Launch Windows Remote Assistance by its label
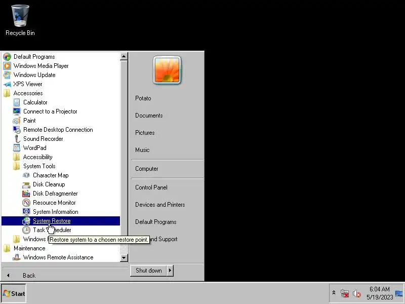405x304 pixels. (x=58, y=257)
